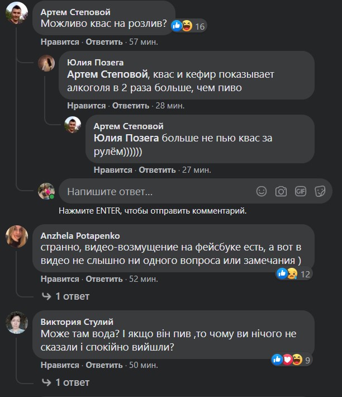Open Anzhela Potapenko's profile name link
The image size is (342, 397).
coord(80,235)
